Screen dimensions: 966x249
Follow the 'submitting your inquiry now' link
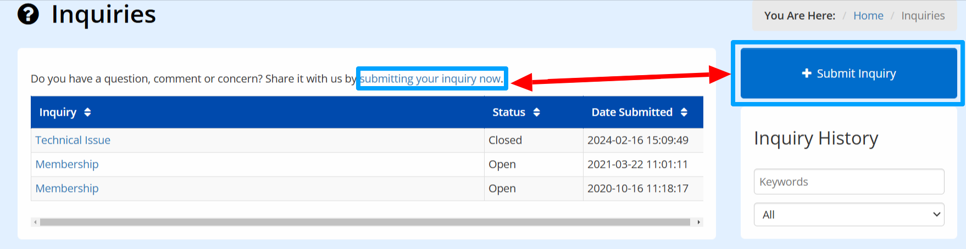click(x=431, y=79)
